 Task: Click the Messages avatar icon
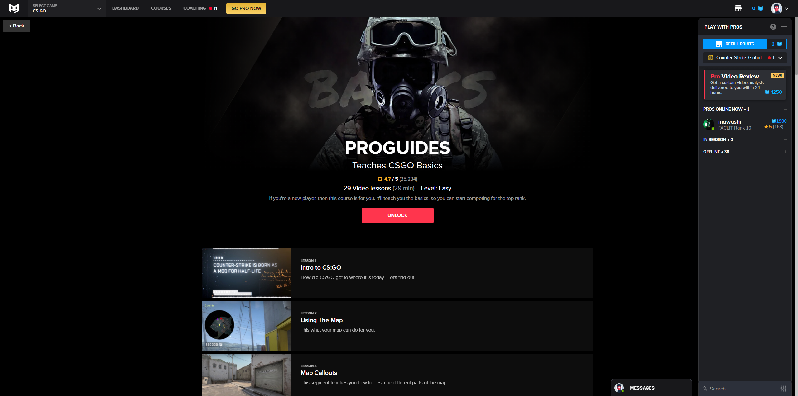[619, 388]
